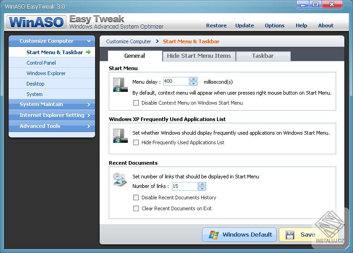Image resolution: width=353 pixels, height=253 pixels.
Task: Collapse the Customize Computer section
Action: click(x=52, y=41)
